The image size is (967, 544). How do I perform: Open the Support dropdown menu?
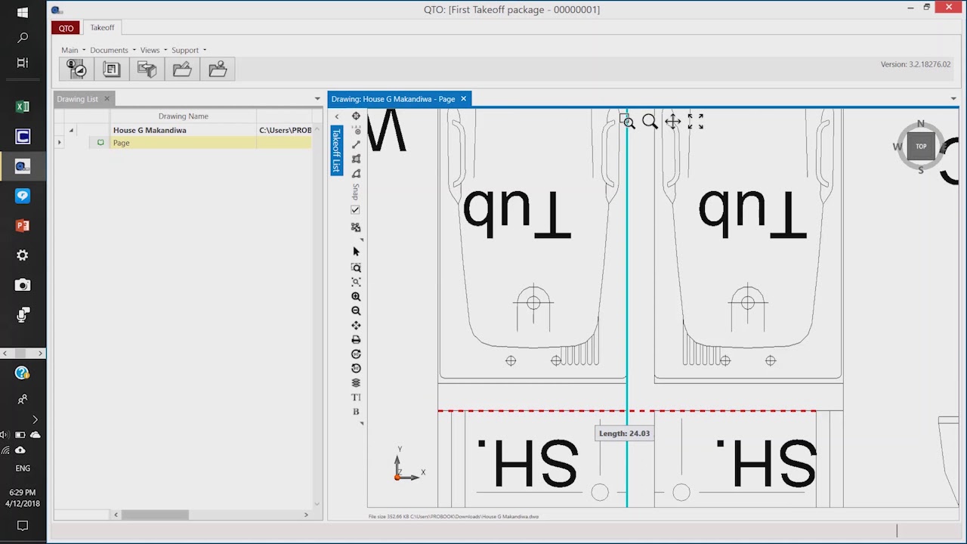point(189,50)
